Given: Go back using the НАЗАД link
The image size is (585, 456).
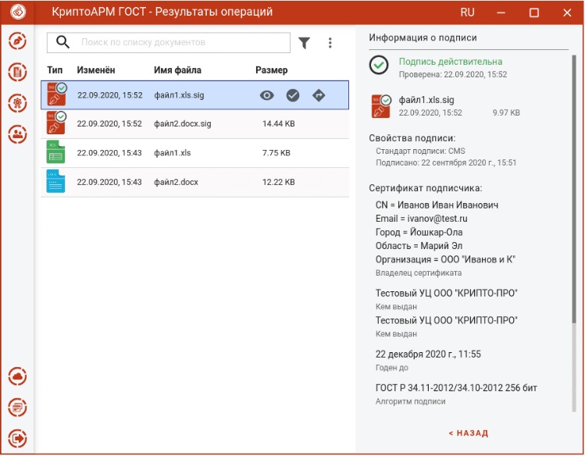Looking at the screenshot, I should point(469,433).
